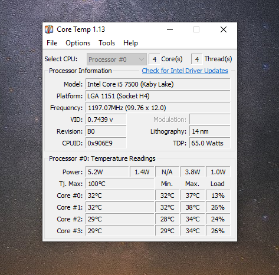Click the Platform field LGA 1151
This screenshot has width=279, height=275.
tap(158, 96)
